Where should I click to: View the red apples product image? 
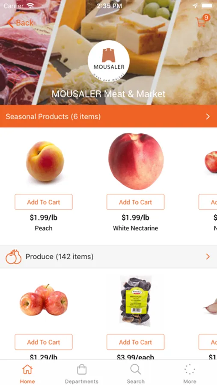point(44,300)
